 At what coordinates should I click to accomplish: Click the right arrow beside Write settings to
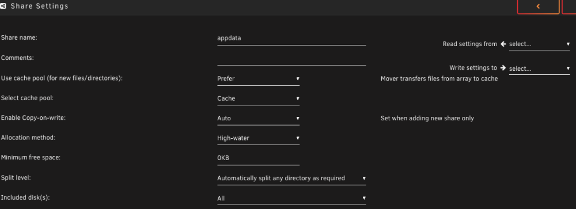(503, 68)
